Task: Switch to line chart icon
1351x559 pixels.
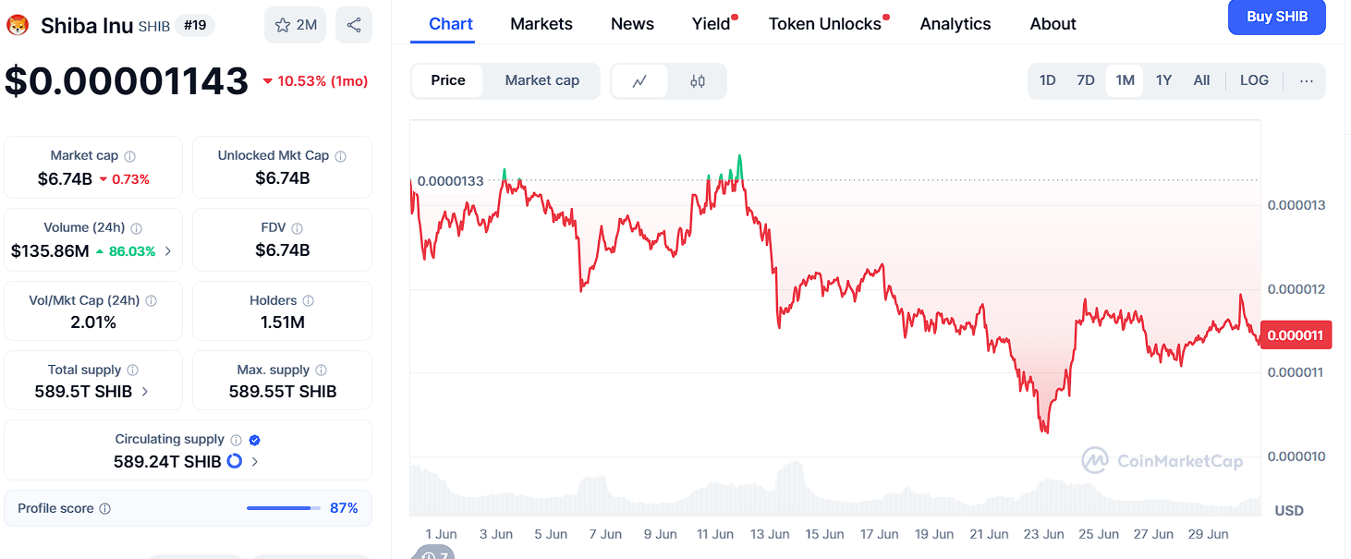Action: tap(639, 81)
